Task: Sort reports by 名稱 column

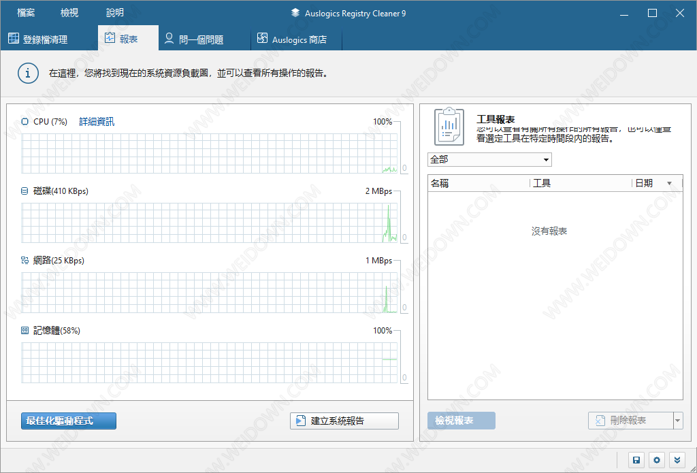Action: pos(479,183)
